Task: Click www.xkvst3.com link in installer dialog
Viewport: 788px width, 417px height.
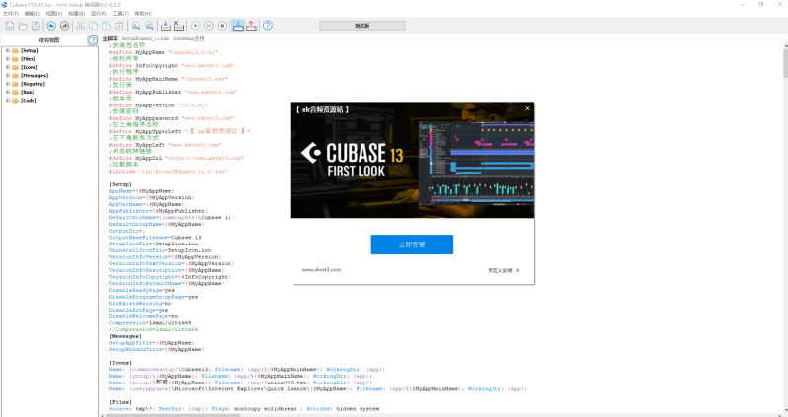Action: 322,270
